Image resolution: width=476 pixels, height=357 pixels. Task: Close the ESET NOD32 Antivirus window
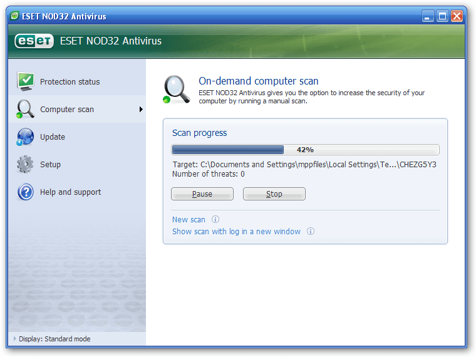[457, 16]
